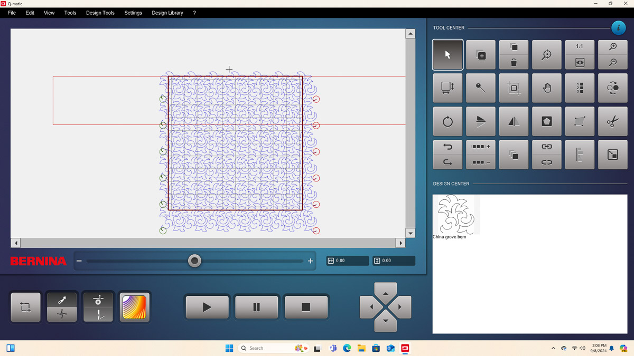Move machine left with the left arrow pad
The width and height of the screenshot is (634, 356).
(x=370, y=307)
